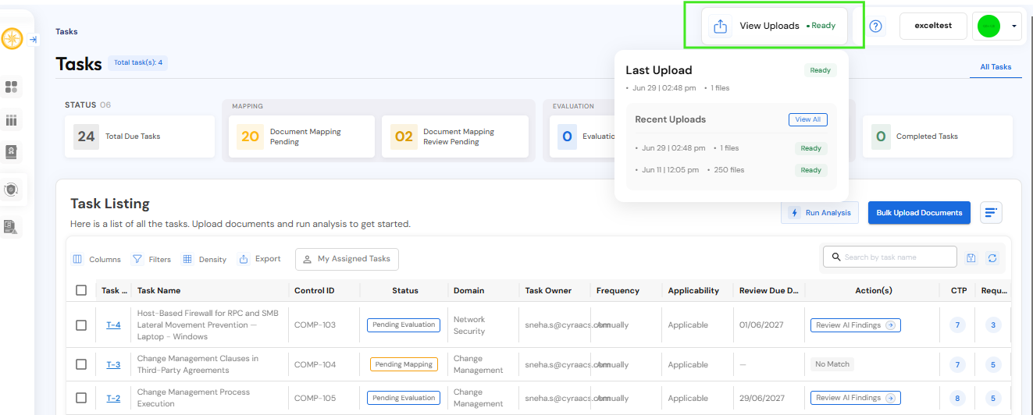Screen dimensions: 1033x415
Task: Click CTP count 8 in T-2 row
Action: [957, 398]
